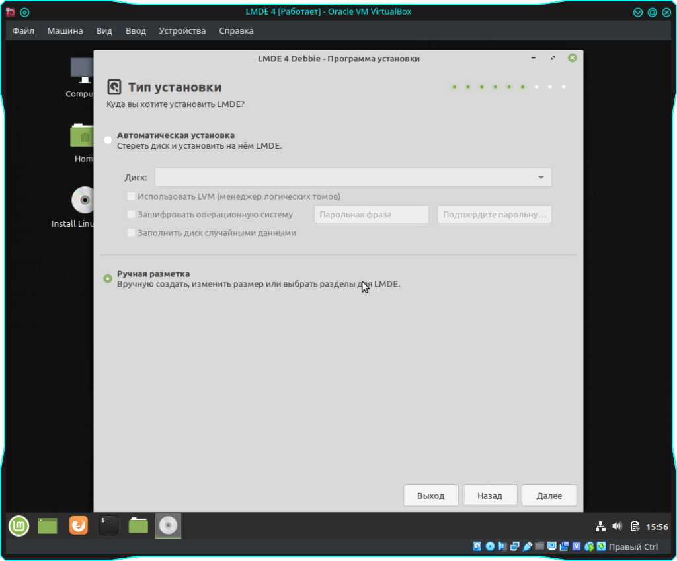Open the Terminal from the panel
Screen dimensions: 677x561
[108, 526]
